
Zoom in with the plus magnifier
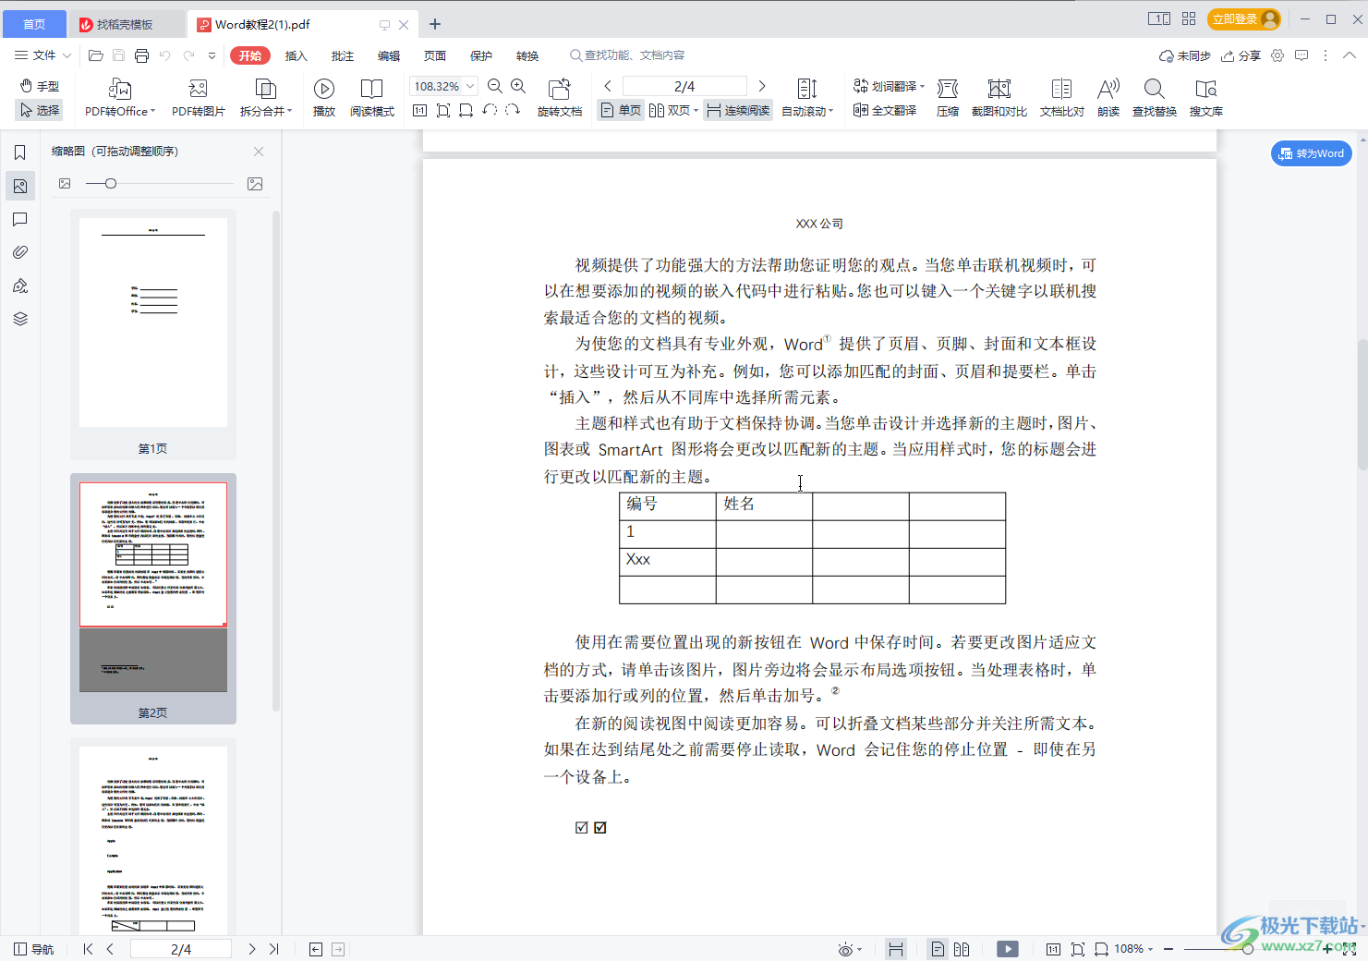(518, 86)
